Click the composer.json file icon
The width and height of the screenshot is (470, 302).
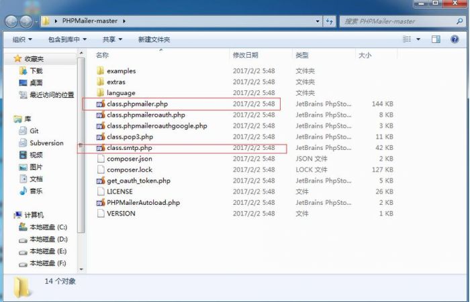101,159
